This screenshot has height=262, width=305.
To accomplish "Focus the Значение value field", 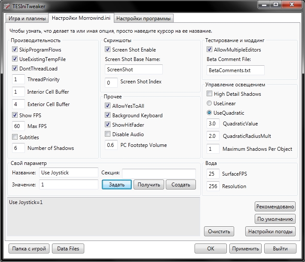I will coord(69,184).
